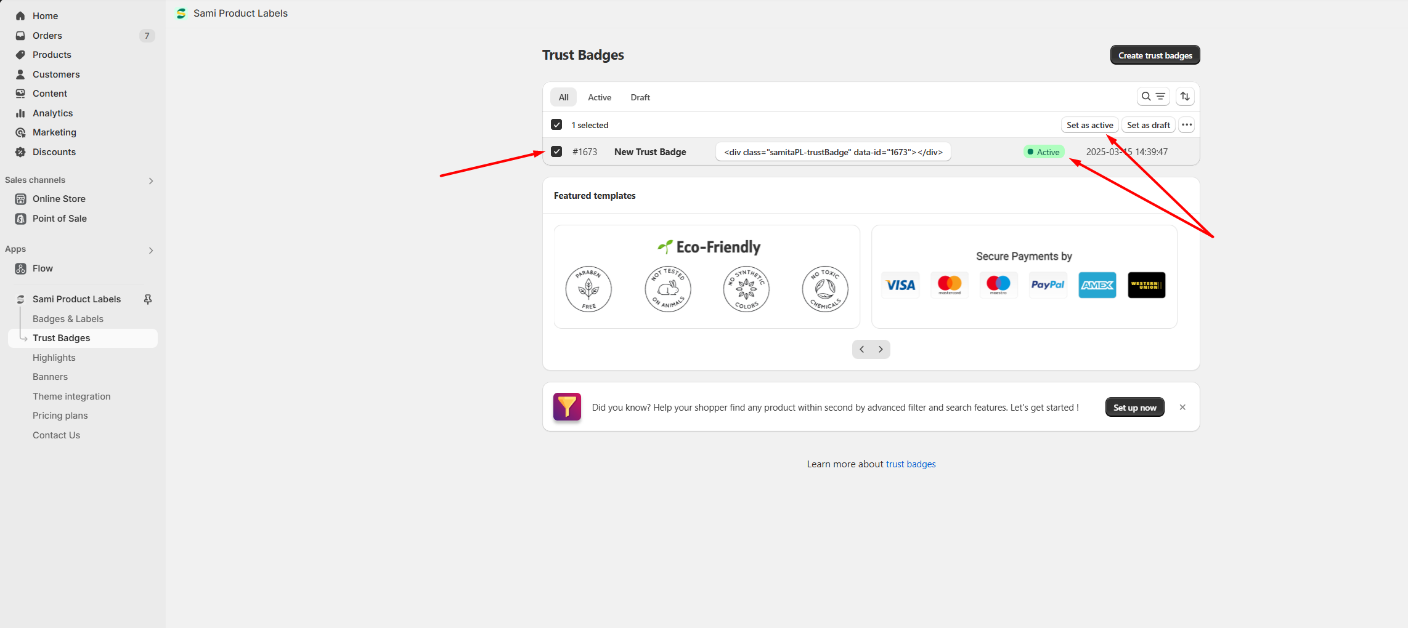This screenshot has width=1408, height=628.
Task: Go to previous featured template
Action: pyautogui.click(x=861, y=350)
